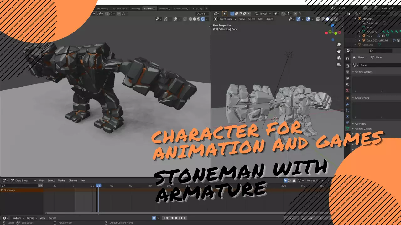Select solid shading mode in left viewport

click(x=194, y=19)
